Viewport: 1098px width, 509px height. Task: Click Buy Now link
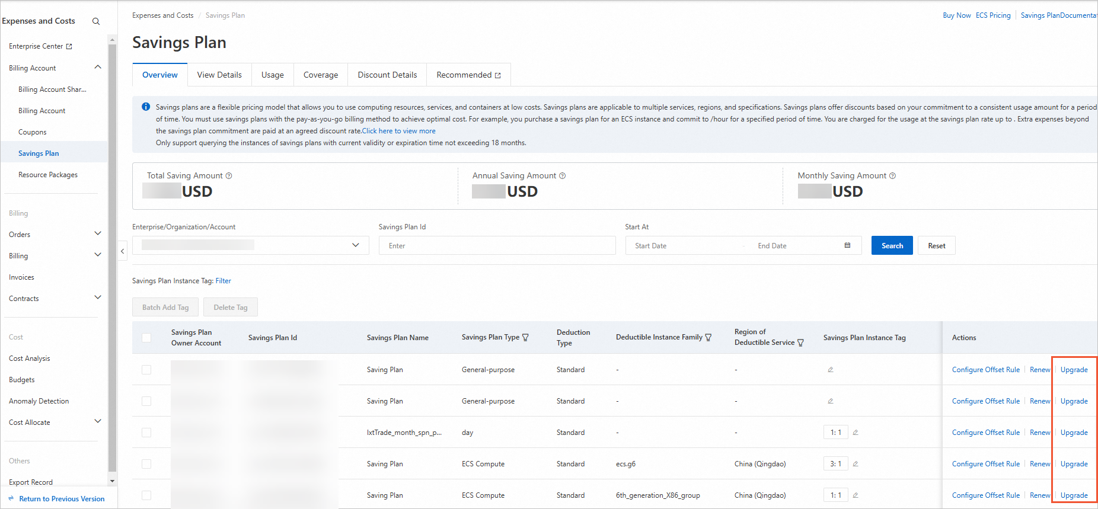coord(957,15)
